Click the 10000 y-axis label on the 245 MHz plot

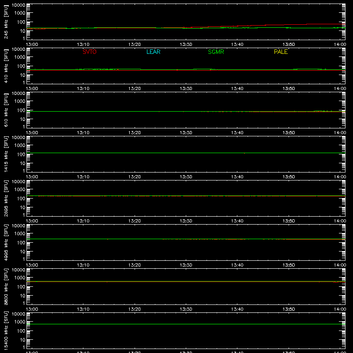(x=19, y=5)
